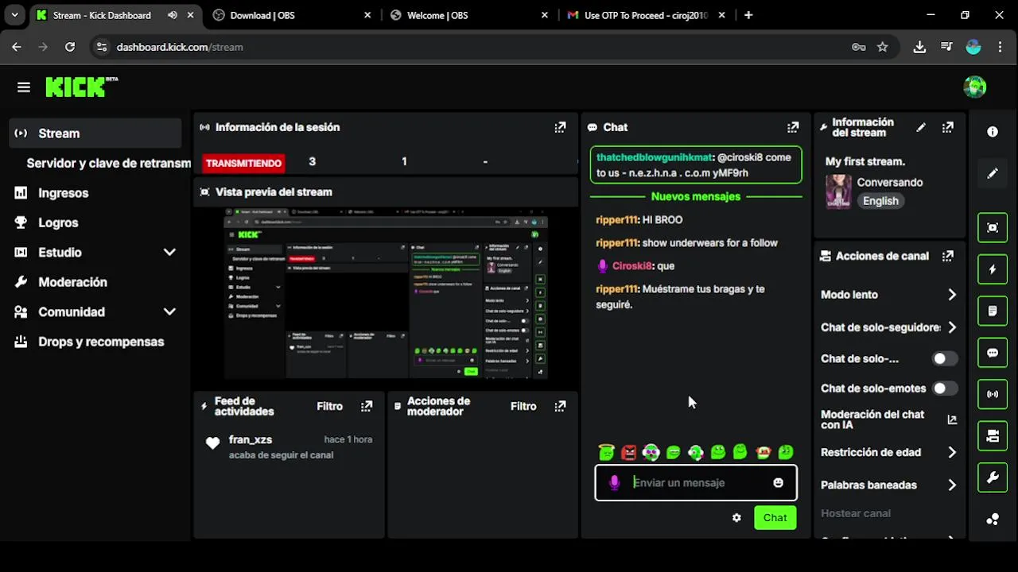
Task: Click purple microphone badge in chat input
Action: pyautogui.click(x=614, y=482)
